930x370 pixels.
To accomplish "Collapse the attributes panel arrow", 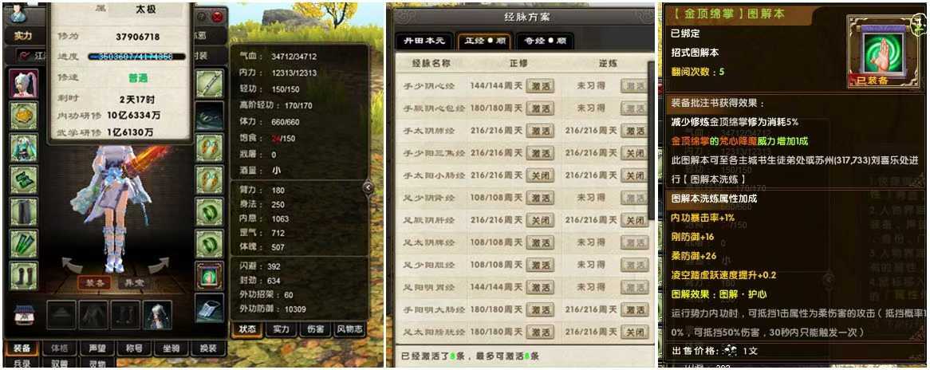I will 368,187.
